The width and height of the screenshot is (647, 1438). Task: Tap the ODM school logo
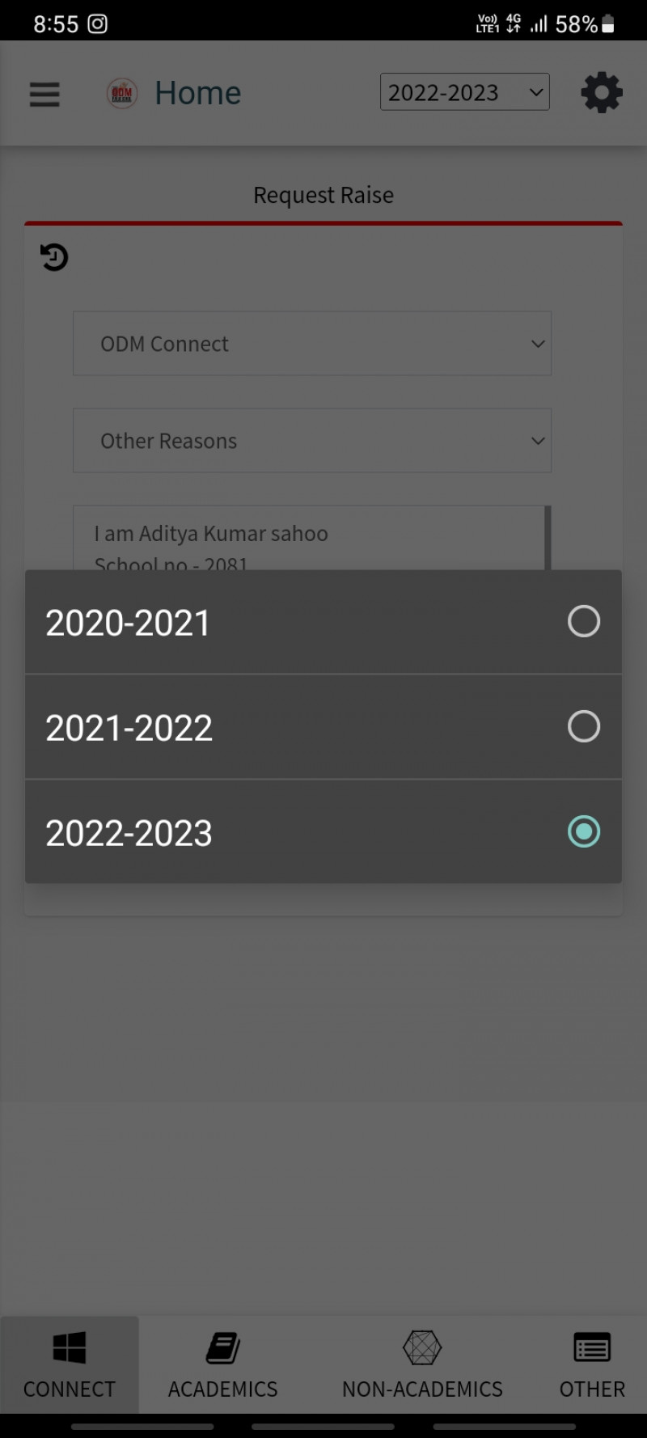click(x=122, y=93)
